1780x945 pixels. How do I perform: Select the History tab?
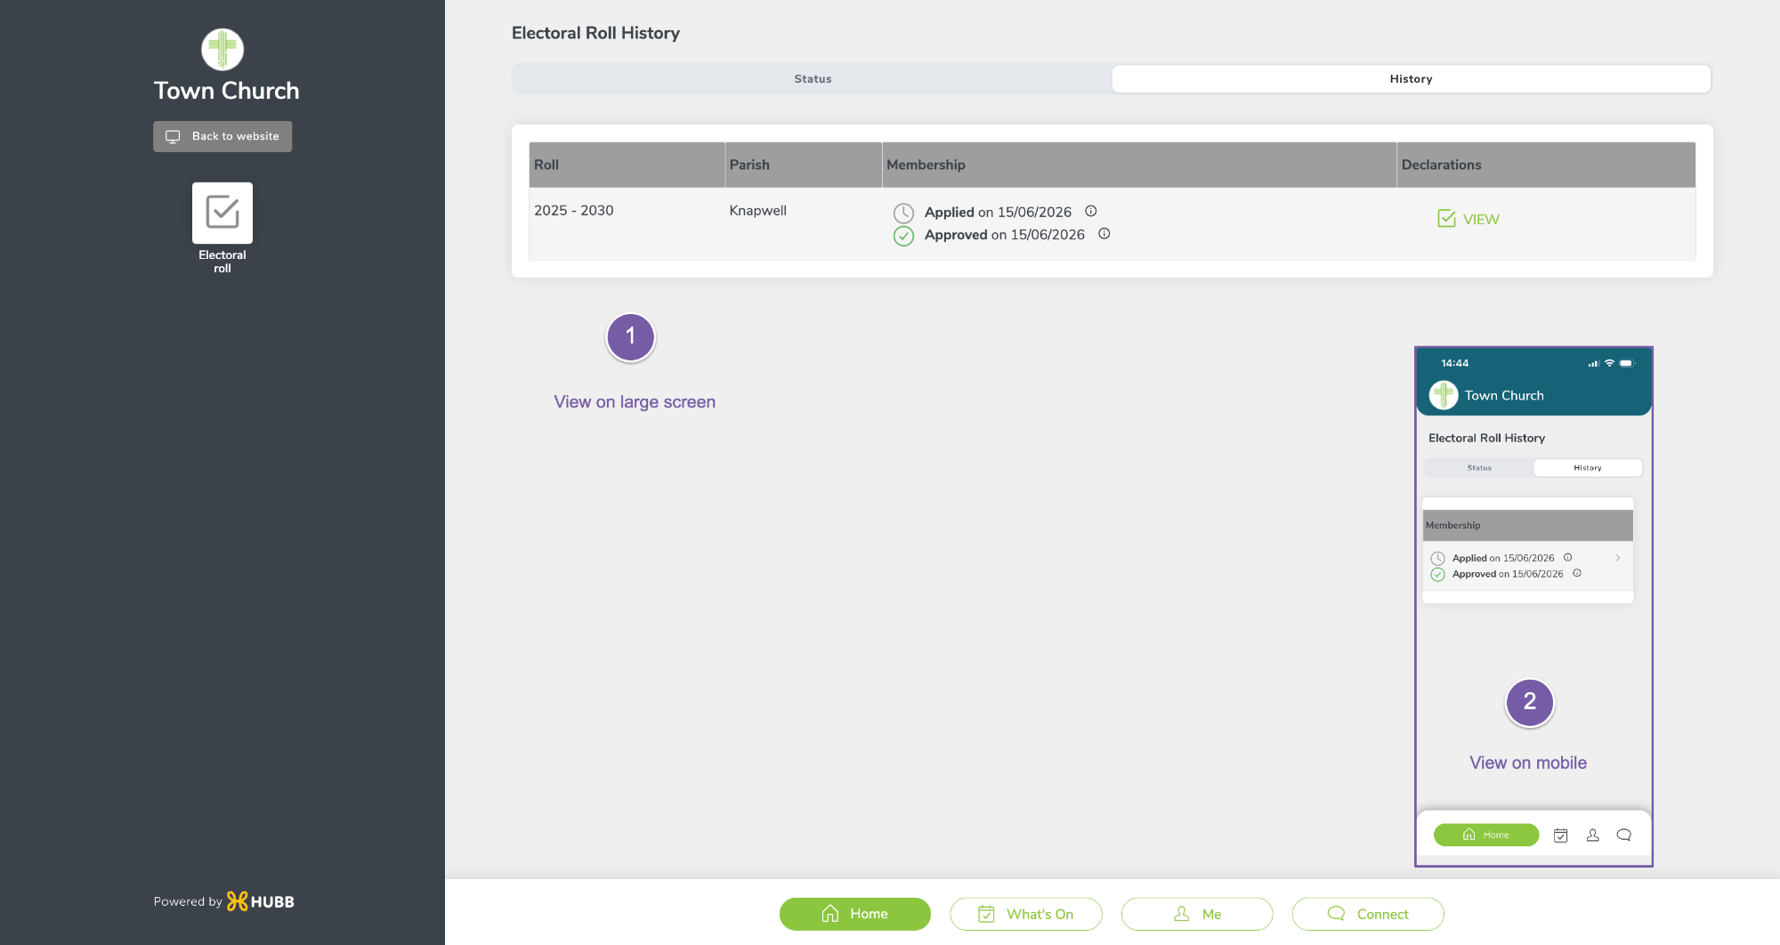coord(1411,78)
